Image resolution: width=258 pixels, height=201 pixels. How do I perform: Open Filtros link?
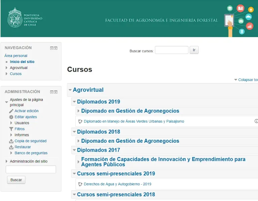pyautogui.click(x=19, y=129)
